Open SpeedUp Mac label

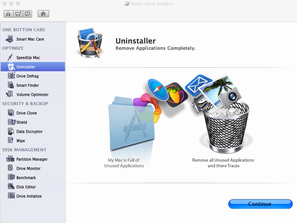point(28,57)
